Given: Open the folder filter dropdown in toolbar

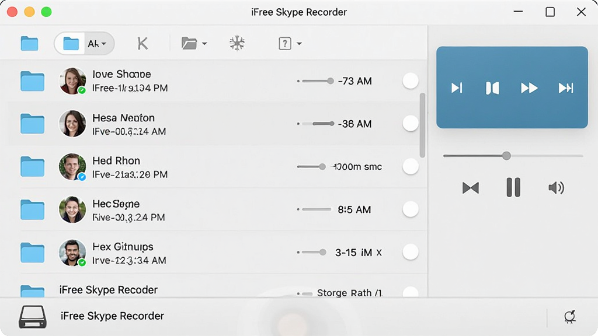Looking at the screenshot, I should point(84,43).
